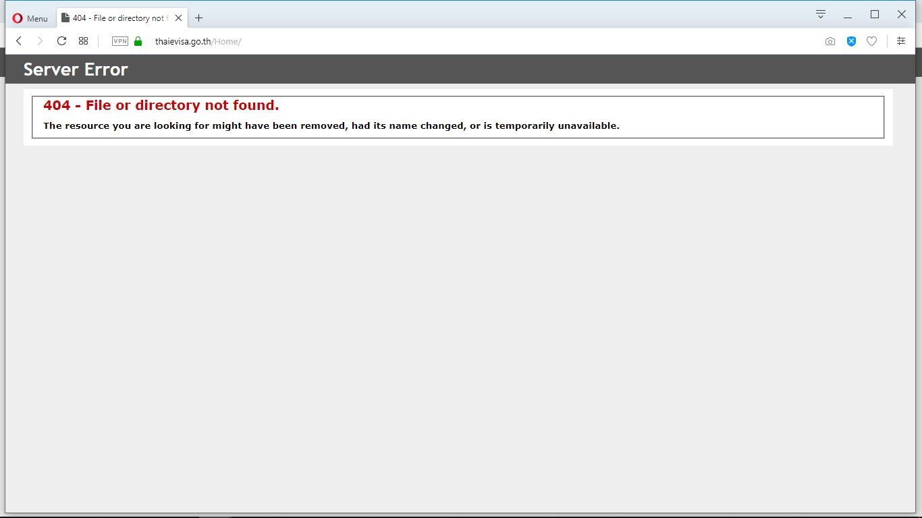
Task: Toggle the VPN badge
Action: tap(120, 41)
